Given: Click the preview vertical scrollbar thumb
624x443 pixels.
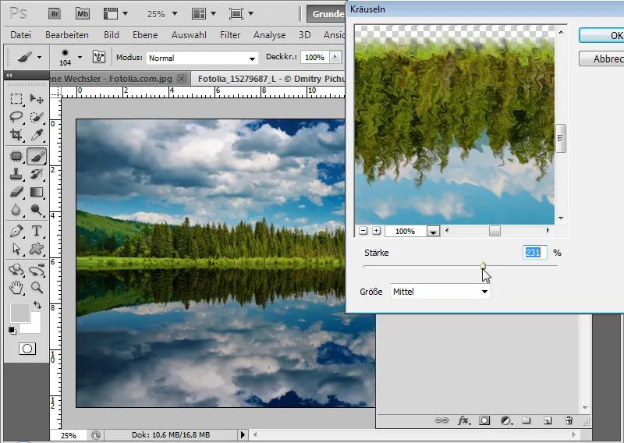Looking at the screenshot, I should pyautogui.click(x=560, y=138).
